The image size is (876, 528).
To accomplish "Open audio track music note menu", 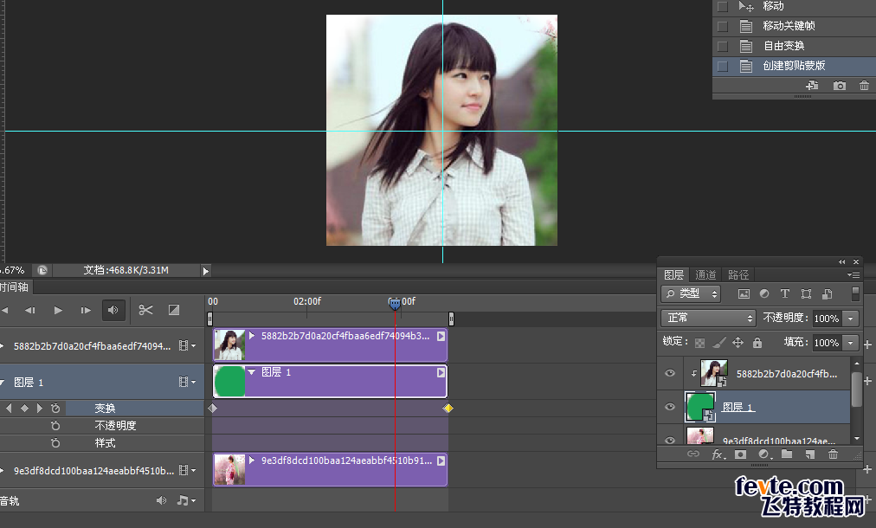I will [x=186, y=500].
